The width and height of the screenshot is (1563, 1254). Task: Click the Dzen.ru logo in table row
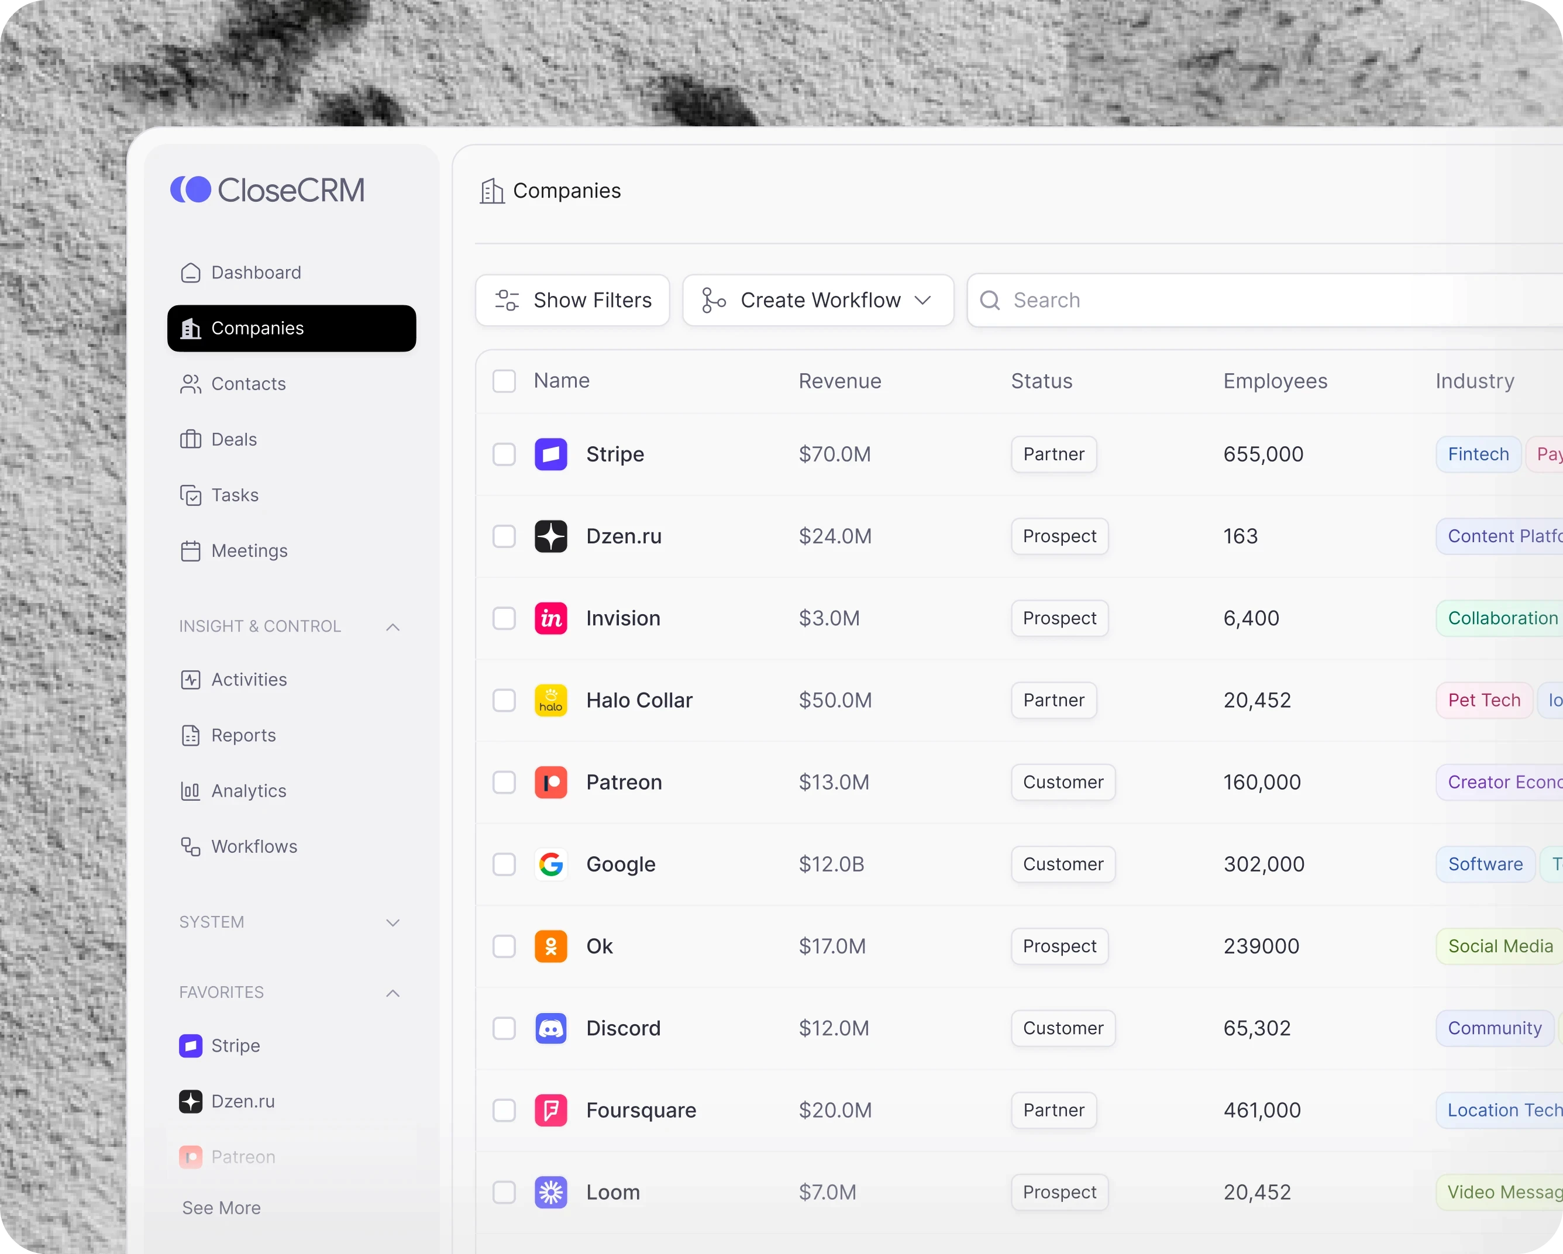tap(551, 536)
